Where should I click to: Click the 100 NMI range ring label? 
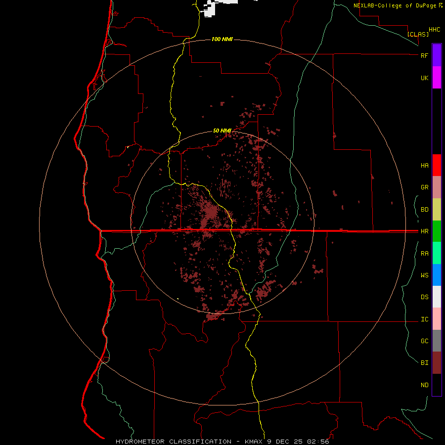point(222,39)
